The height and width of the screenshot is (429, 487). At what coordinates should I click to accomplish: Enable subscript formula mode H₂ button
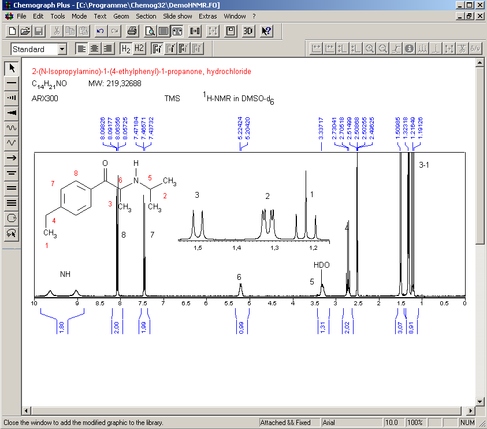[x=126, y=49]
